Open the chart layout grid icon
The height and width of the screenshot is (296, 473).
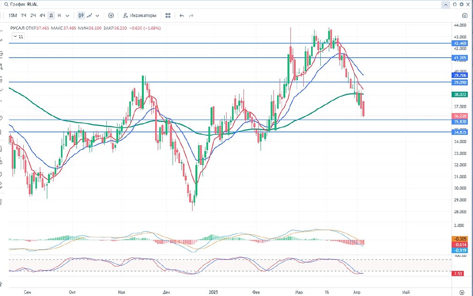pos(168,16)
